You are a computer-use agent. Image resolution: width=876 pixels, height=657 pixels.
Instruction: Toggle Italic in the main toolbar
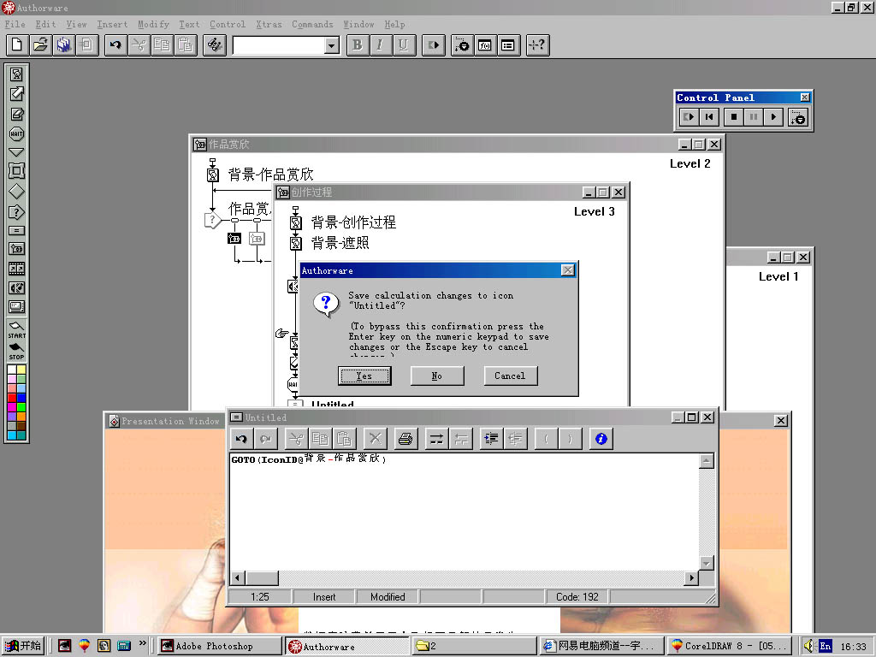tap(380, 44)
